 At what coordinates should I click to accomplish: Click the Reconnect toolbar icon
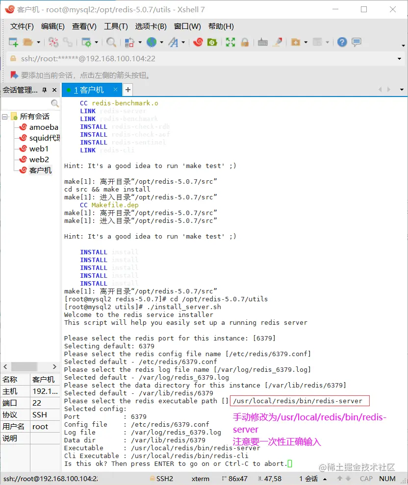[68, 42]
